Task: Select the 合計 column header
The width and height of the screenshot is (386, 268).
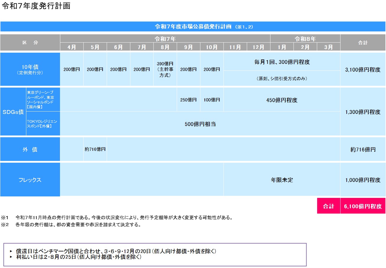Action: (x=363, y=42)
